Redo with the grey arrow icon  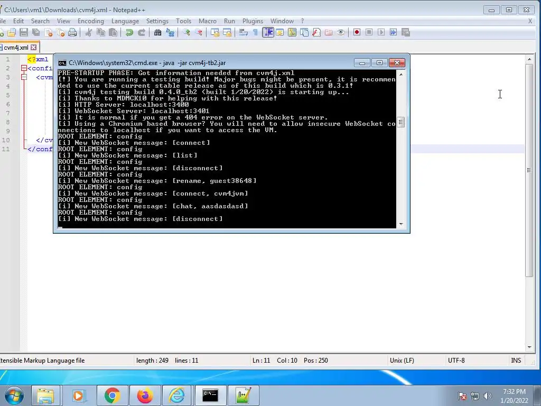click(142, 32)
